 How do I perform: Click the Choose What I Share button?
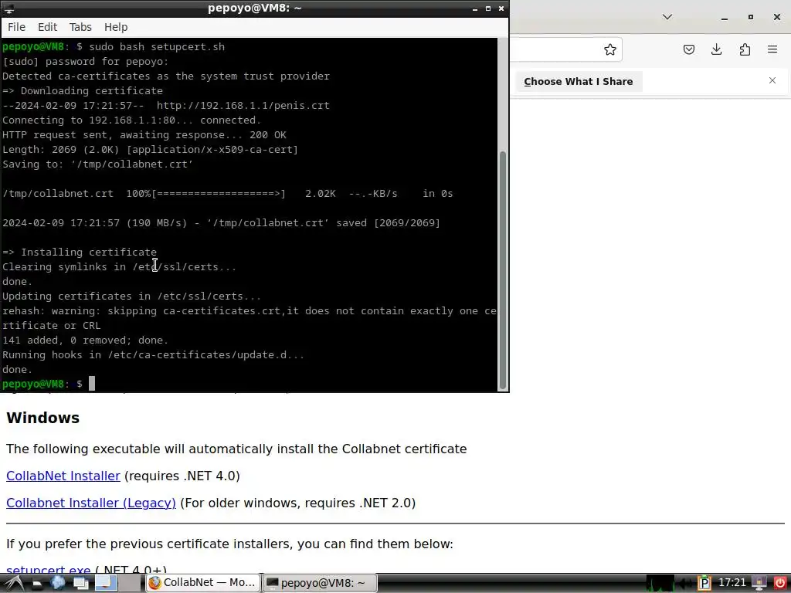coord(578,82)
